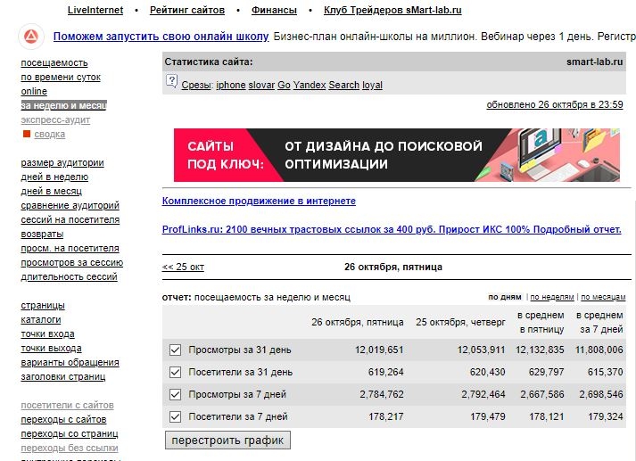This screenshot has height=461, width=636.
Task: Open точки выхода report
Action: [51, 348]
